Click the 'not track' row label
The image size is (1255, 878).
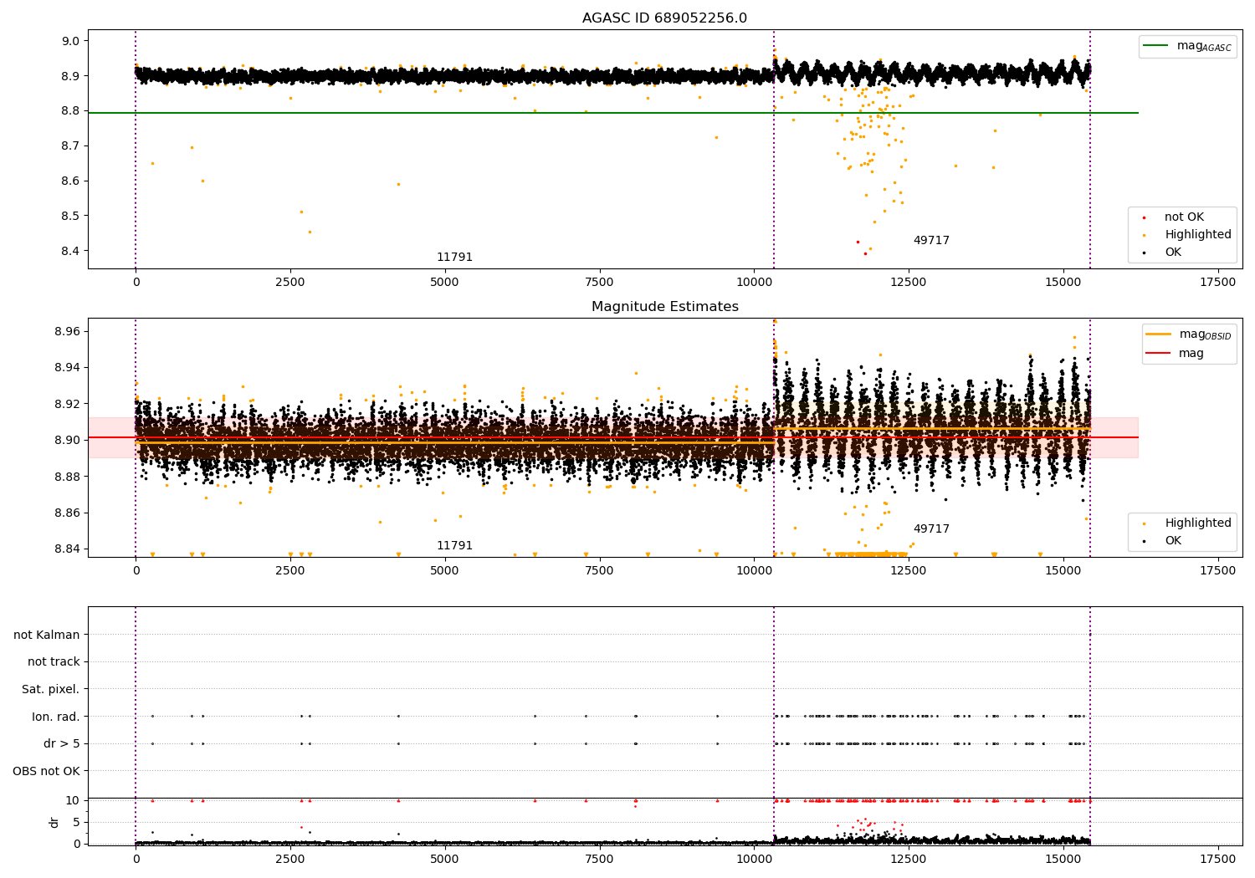54,662
